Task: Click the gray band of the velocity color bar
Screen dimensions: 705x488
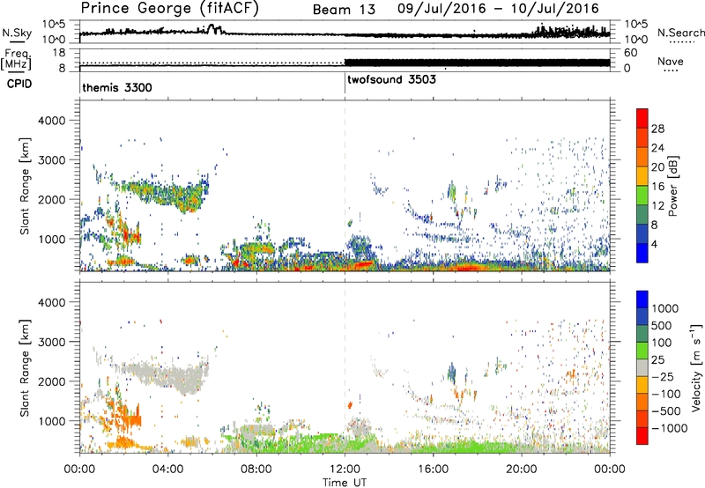Action: click(642, 368)
